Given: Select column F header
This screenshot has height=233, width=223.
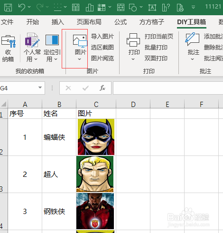Looking at the screenshot, I should click(x=202, y=104).
